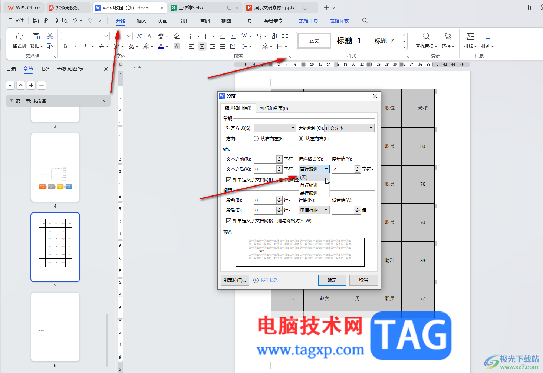The image size is (543, 373).
Task: Click the Clear Formatting eraser icon
Action: [x=177, y=36]
